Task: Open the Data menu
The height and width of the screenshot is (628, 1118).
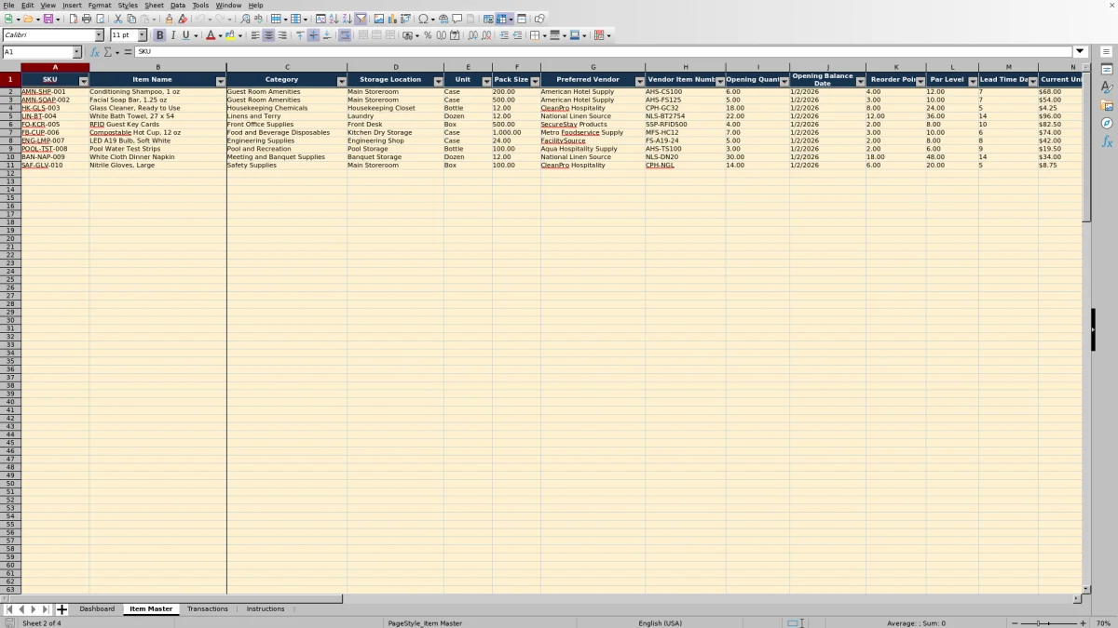Action: pyautogui.click(x=177, y=6)
